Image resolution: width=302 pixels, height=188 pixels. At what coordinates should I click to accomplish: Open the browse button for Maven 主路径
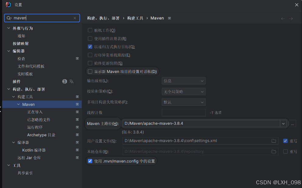click(292, 124)
